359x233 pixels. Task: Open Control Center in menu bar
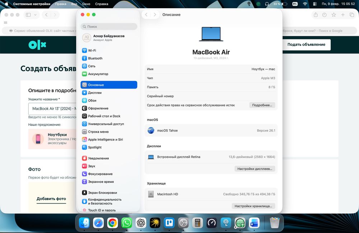(x=314, y=4)
